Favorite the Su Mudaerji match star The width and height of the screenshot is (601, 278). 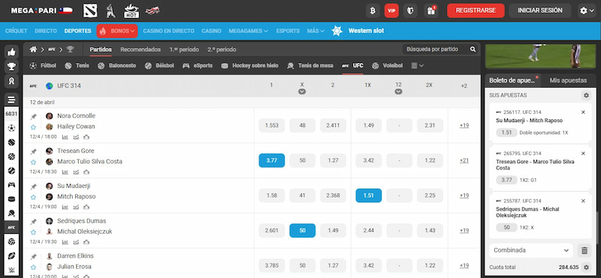[33, 197]
